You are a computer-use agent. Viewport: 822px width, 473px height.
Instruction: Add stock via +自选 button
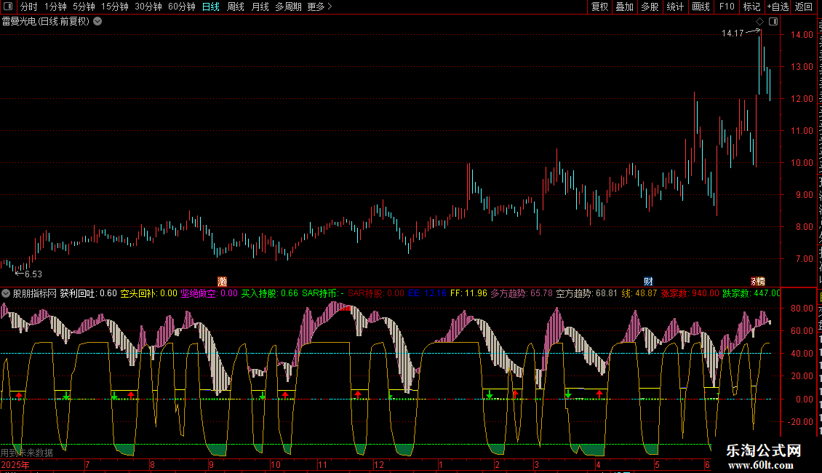tap(778, 7)
